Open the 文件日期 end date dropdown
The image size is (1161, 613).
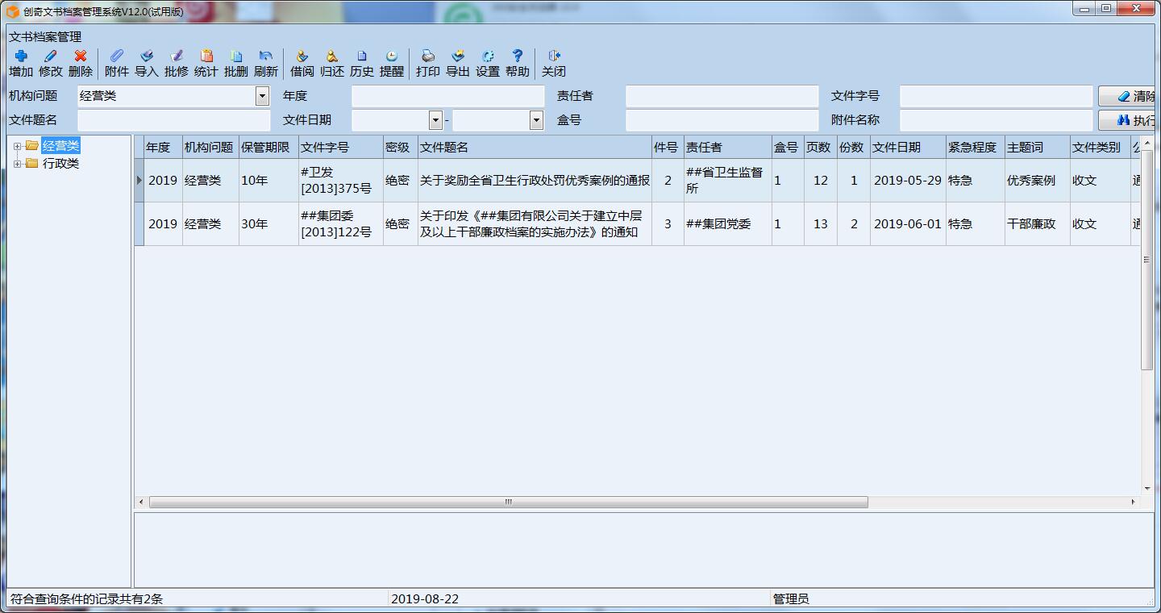(x=536, y=121)
